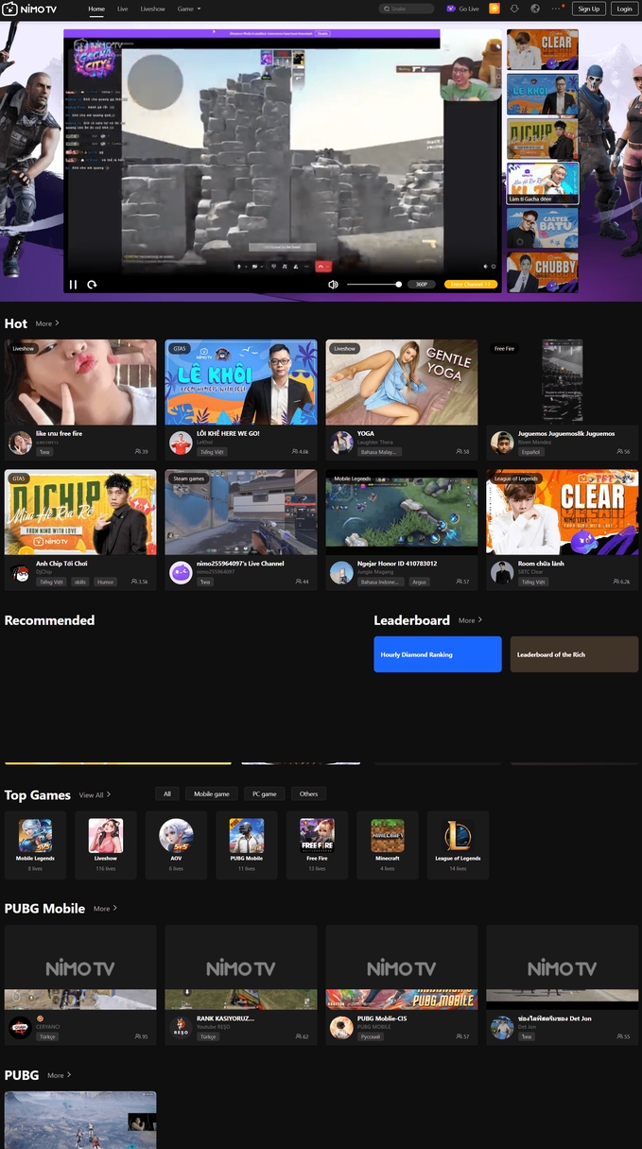Viewport: 642px width, 1149px height.
Task: Open 'PUBG Mobile-CIS' stream title
Action: click(383, 1018)
